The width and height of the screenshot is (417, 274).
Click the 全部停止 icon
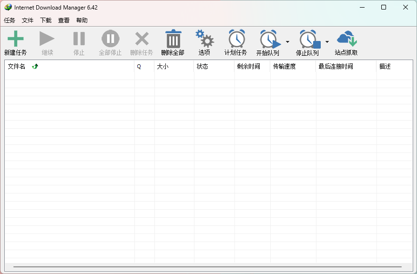111,39
